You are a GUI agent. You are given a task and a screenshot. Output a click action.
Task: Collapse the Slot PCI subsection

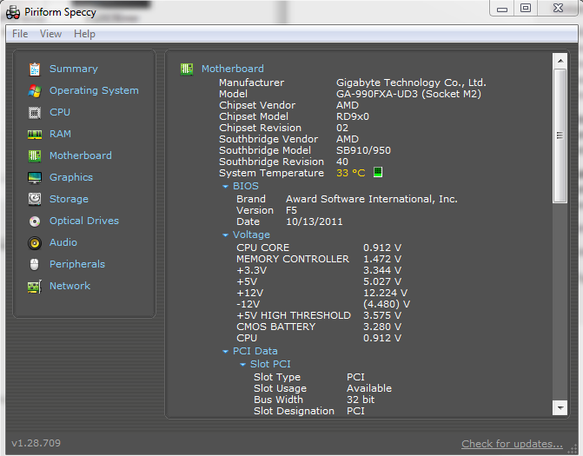tap(242, 364)
